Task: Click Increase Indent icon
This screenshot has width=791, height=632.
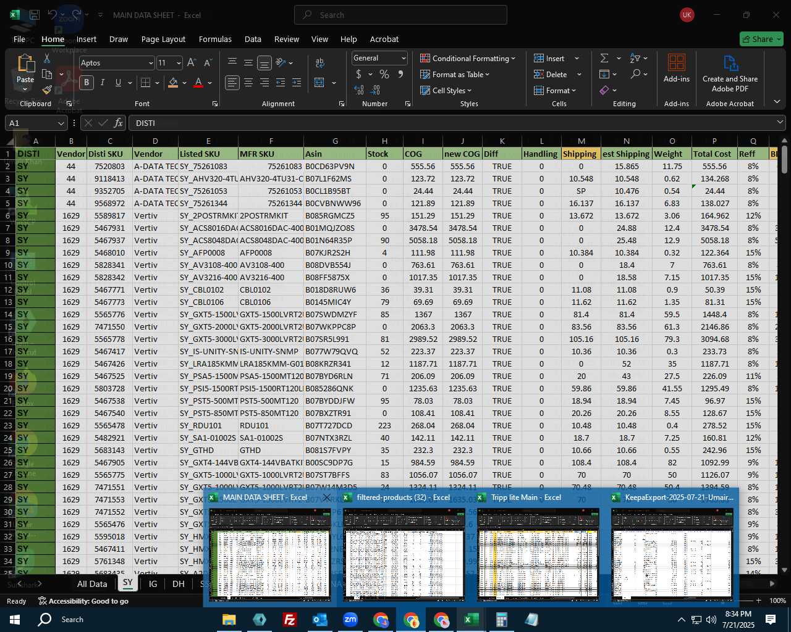Action: (297, 82)
